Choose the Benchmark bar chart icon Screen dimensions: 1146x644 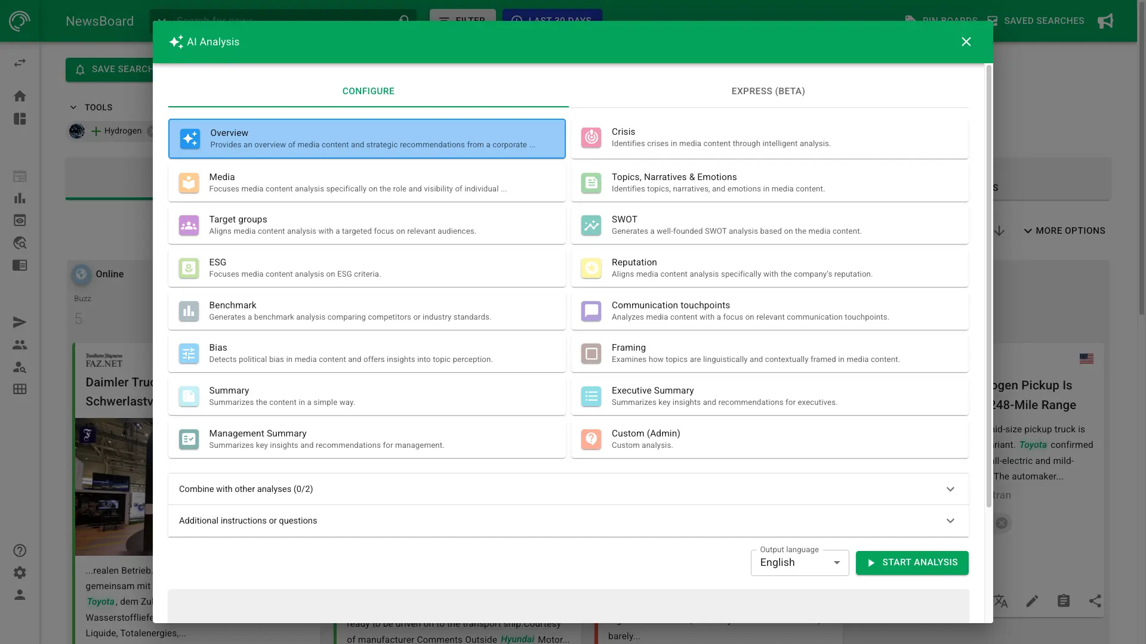(x=189, y=311)
